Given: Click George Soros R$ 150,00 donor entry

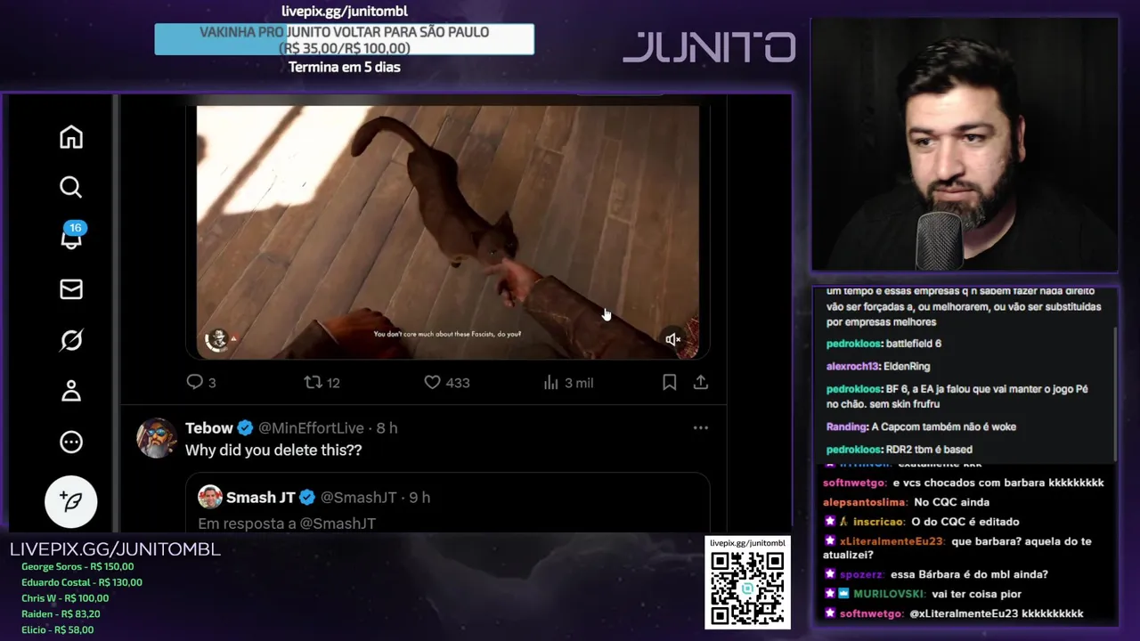Looking at the screenshot, I should pos(77,566).
